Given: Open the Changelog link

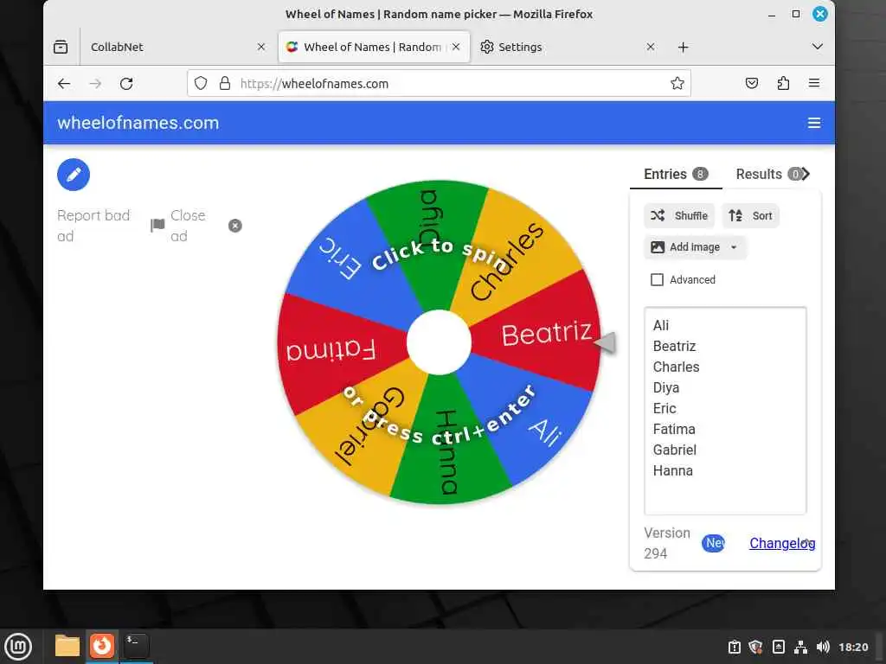Looking at the screenshot, I should pos(782,543).
